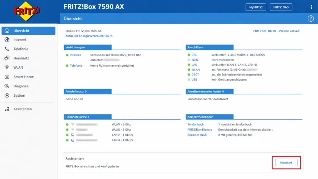Click the WLAN wifi icon in sidebar
Viewport: 318px width, 179px height.
click(x=7, y=67)
